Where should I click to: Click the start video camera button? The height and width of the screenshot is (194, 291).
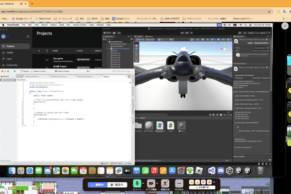[151, 183]
